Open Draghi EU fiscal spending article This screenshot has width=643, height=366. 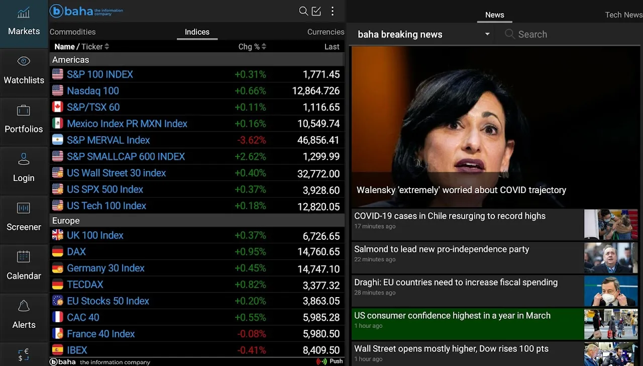coord(496,291)
